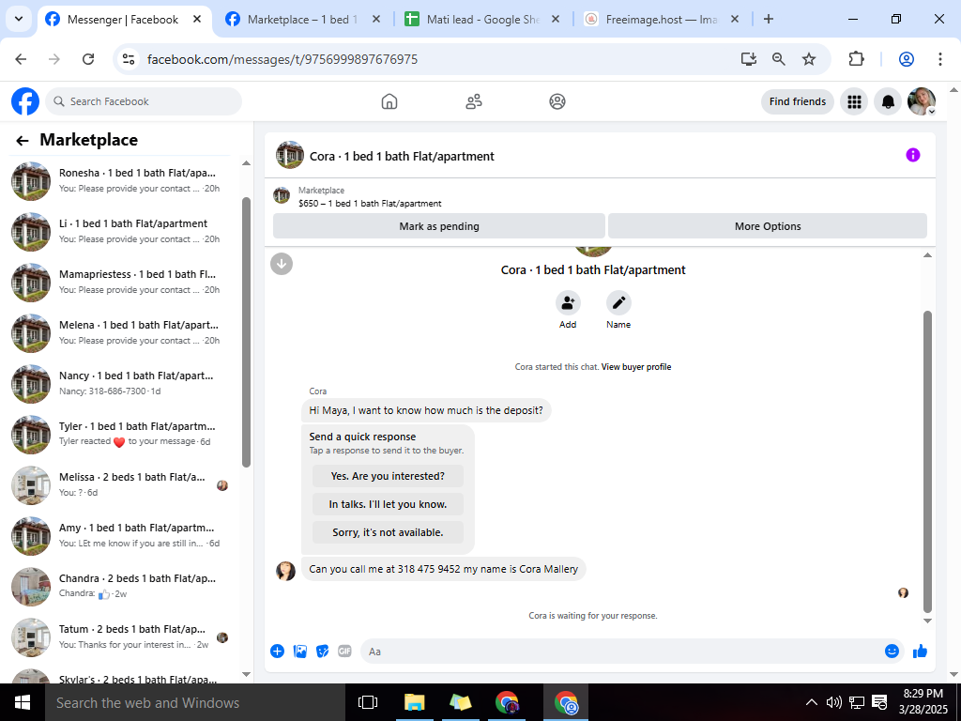Open Facebook home via logo icon
The height and width of the screenshot is (721, 961).
(x=25, y=101)
